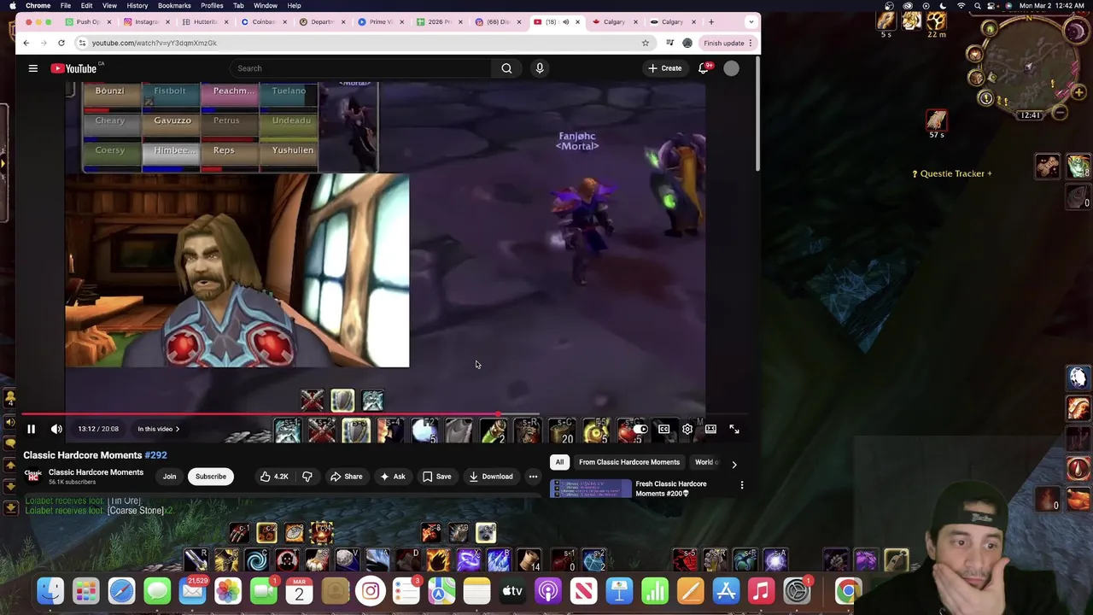Open Classic Hardcore Moments channel avatar

(x=32, y=476)
